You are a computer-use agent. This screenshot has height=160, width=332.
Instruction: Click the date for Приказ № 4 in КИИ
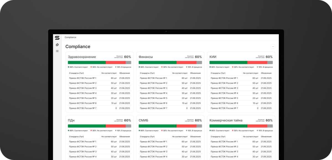tap(266, 93)
